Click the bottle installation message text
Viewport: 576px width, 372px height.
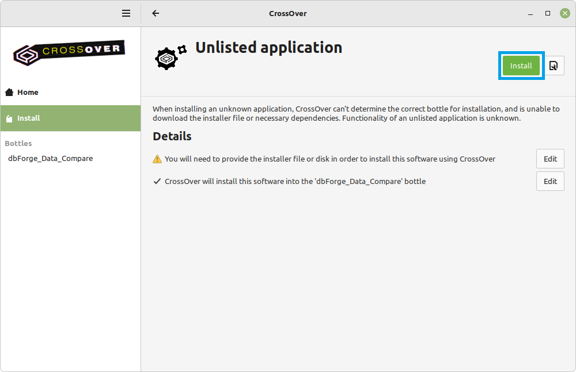point(295,181)
